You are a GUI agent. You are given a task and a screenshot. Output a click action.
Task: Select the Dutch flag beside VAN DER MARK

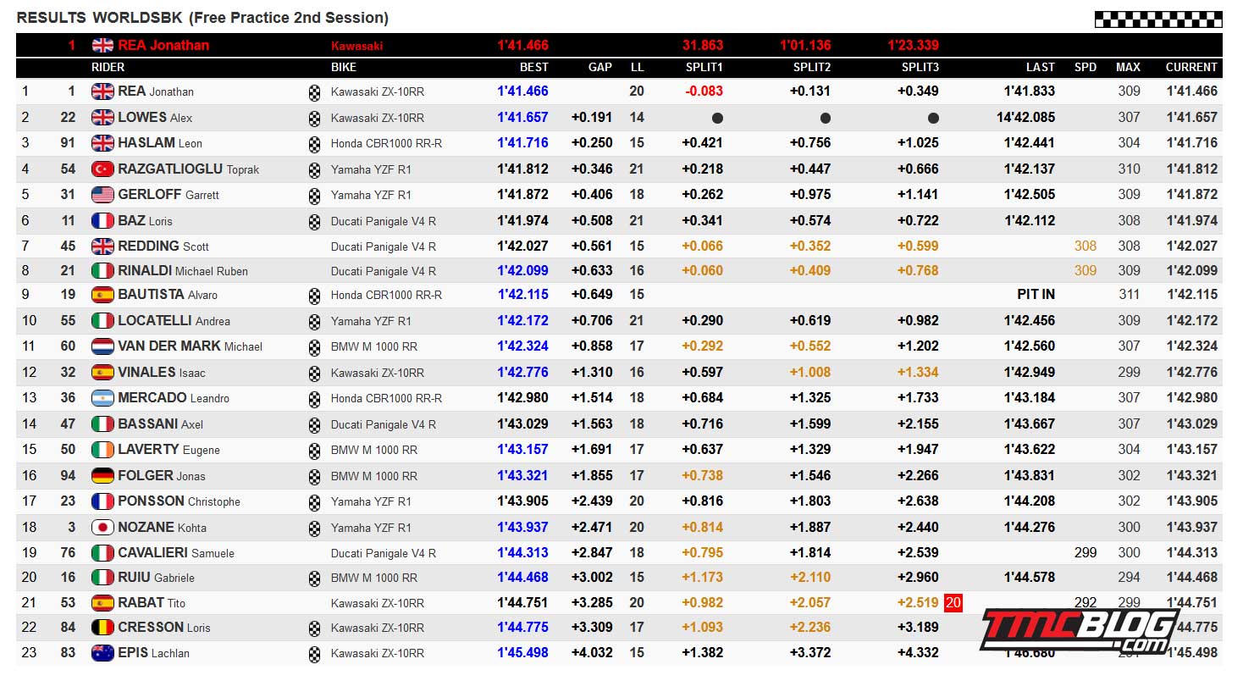[x=102, y=346]
